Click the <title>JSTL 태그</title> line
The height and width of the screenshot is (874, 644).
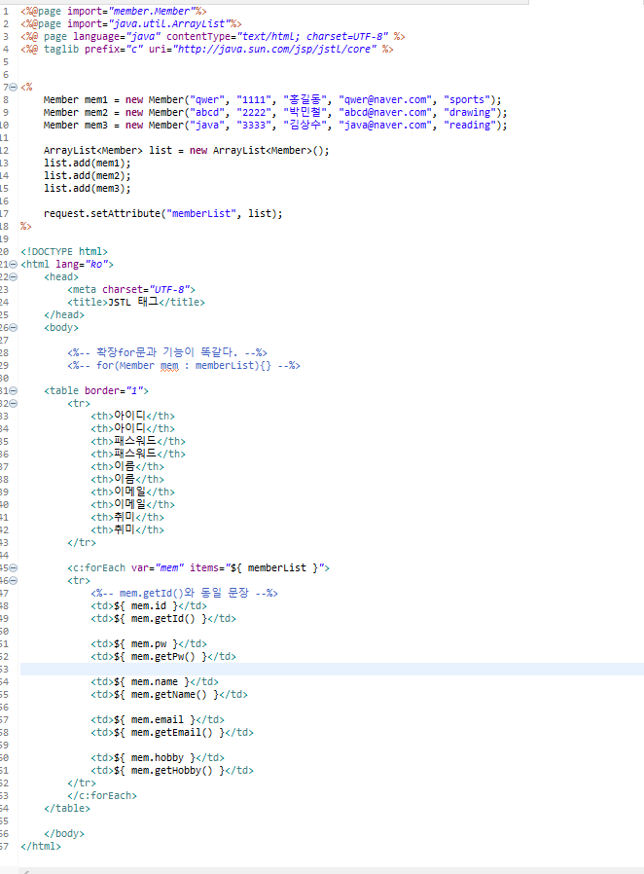pos(136,302)
